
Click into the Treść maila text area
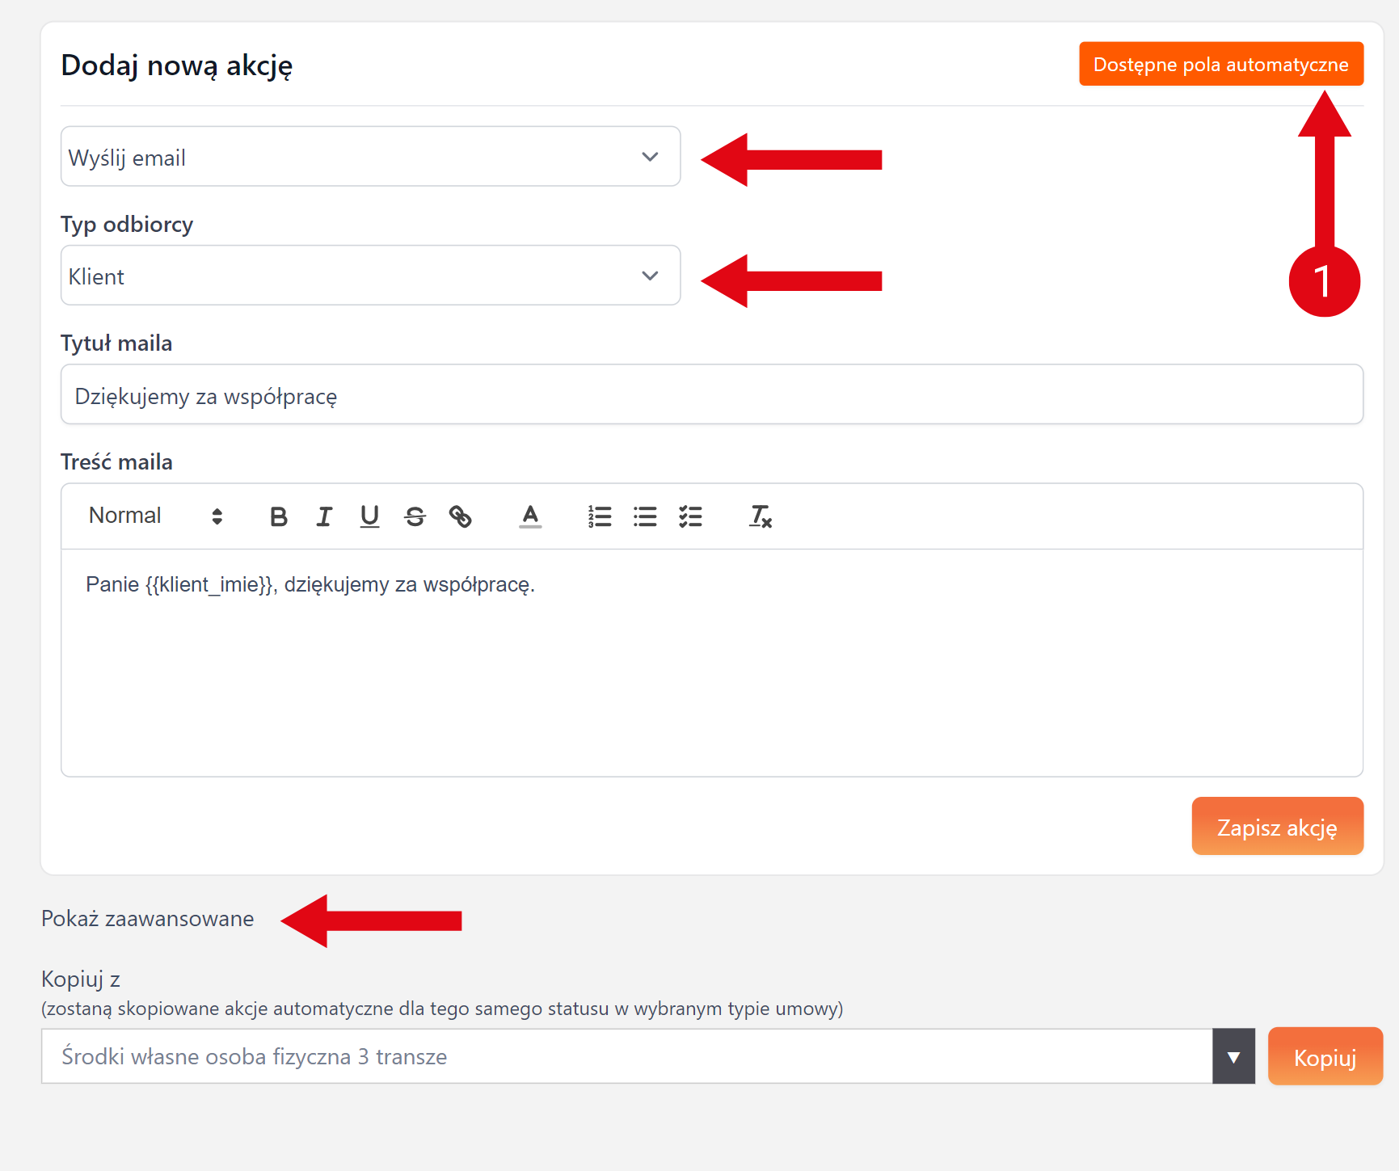[x=711, y=663]
